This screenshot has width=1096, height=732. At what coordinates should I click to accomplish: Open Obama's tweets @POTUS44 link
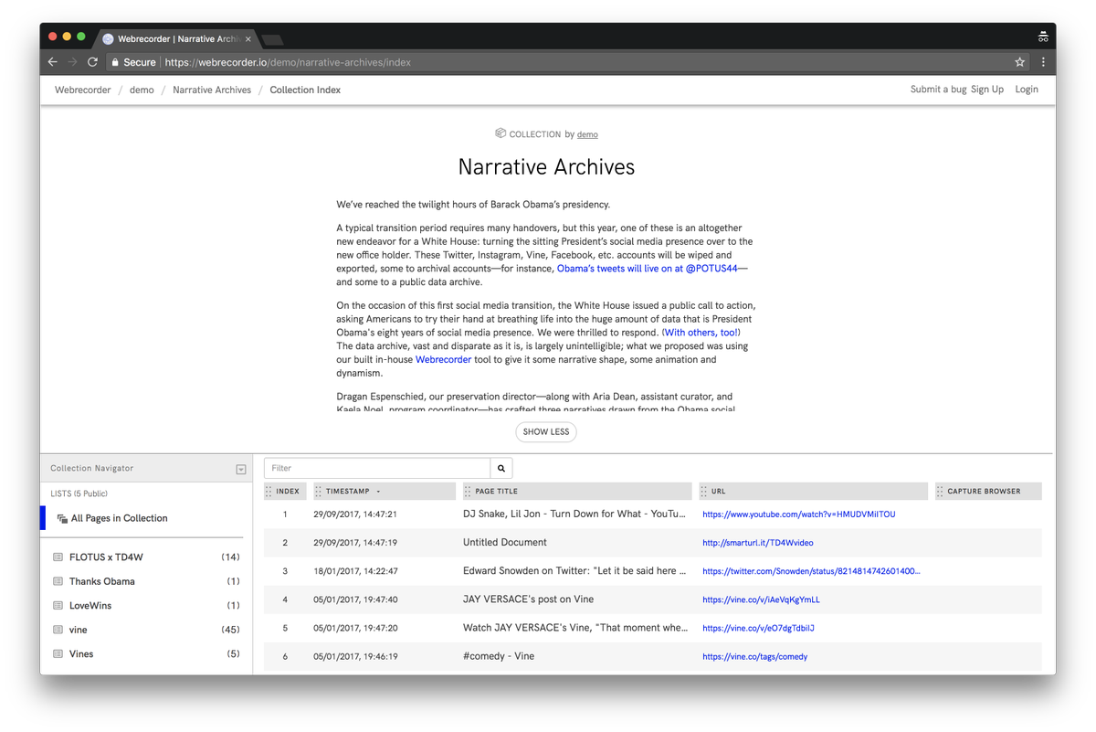tap(647, 269)
